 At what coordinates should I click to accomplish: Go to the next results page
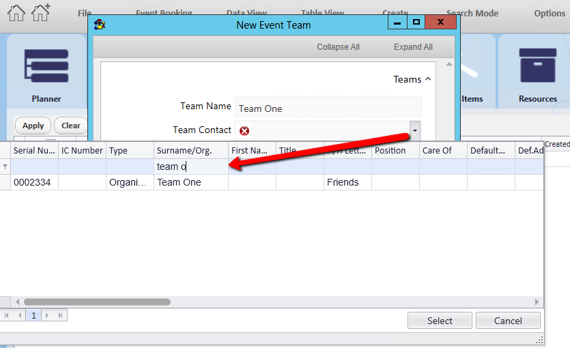coord(47,315)
